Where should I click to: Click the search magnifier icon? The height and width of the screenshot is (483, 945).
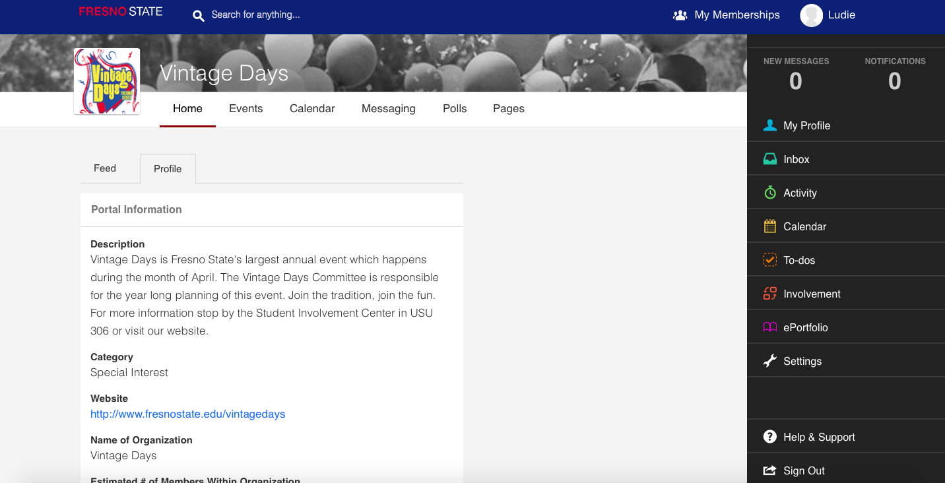(x=198, y=15)
